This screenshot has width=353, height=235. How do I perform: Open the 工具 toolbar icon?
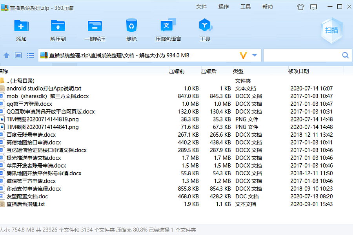pyautogui.click(x=205, y=25)
